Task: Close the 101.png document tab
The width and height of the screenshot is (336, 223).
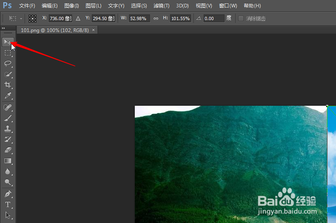Action: coord(93,30)
